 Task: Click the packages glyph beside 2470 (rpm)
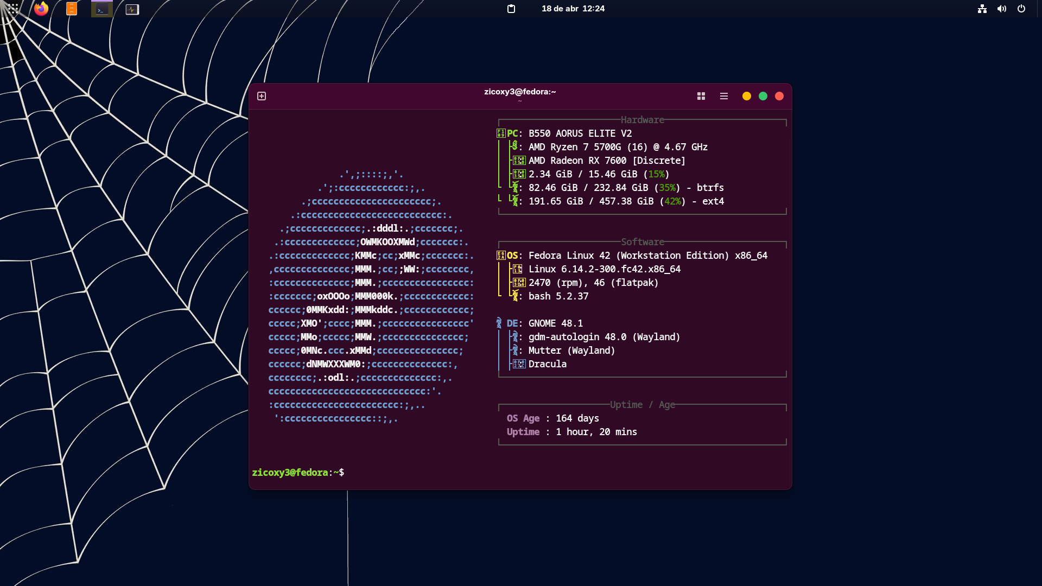coord(519,283)
